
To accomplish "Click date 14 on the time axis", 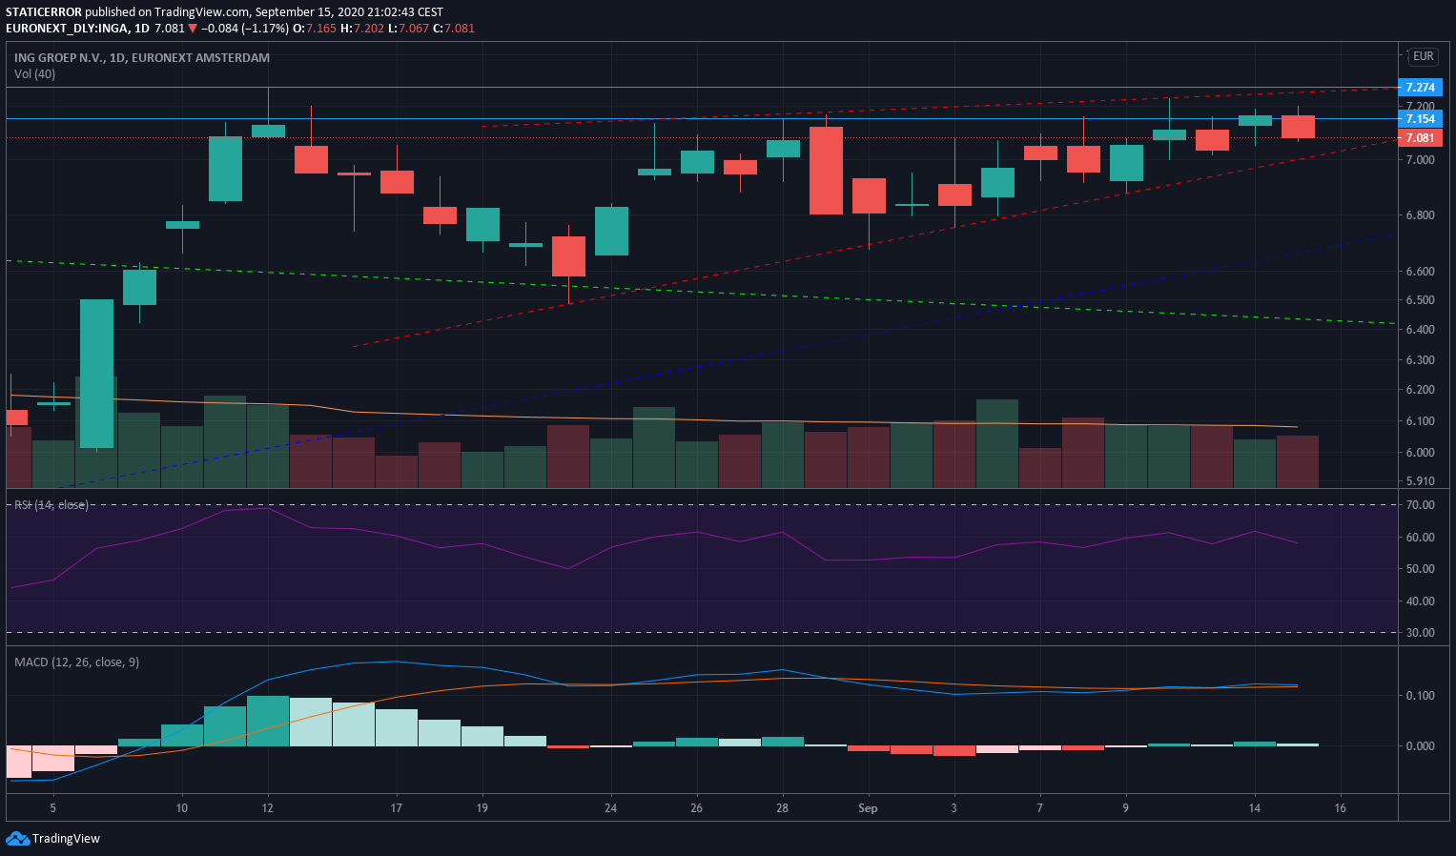I will tap(1255, 808).
